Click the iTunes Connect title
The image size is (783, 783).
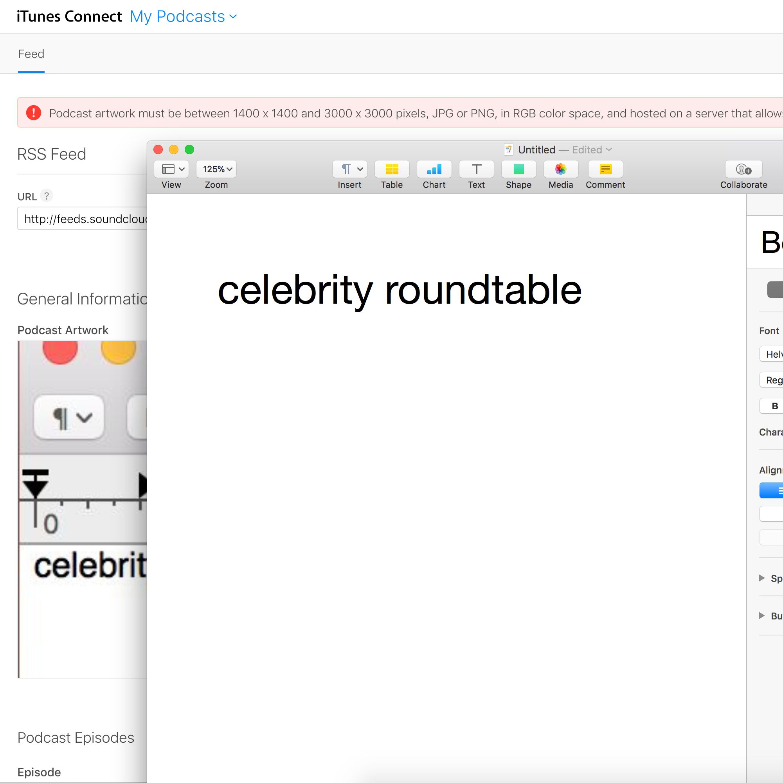coord(69,16)
